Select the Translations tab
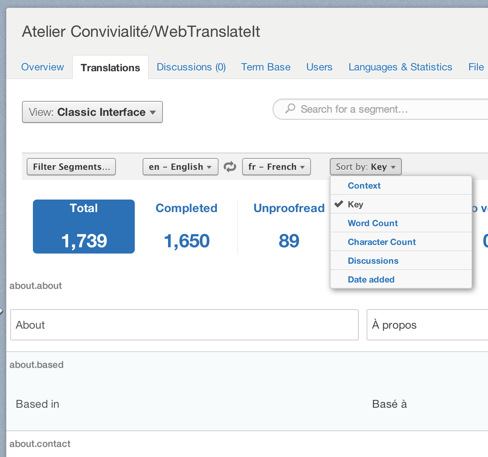The width and height of the screenshot is (488, 457). coord(110,67)
